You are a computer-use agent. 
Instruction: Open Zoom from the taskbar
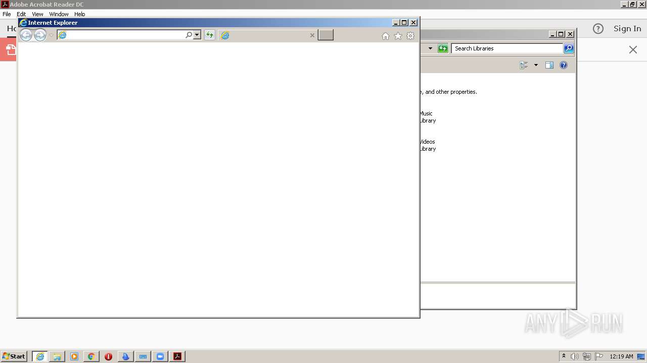pos(160,356)
